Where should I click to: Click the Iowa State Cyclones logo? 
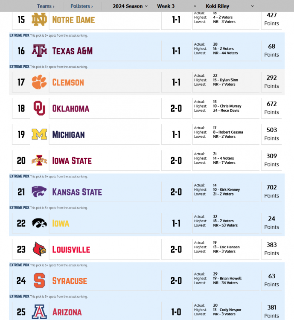[x=40, y=161]
